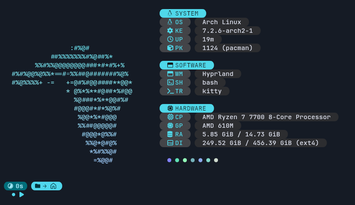This screenshot has width=355, height=205.
Task: Click the disk drive icon beside DI
Action: pos(170,143)
